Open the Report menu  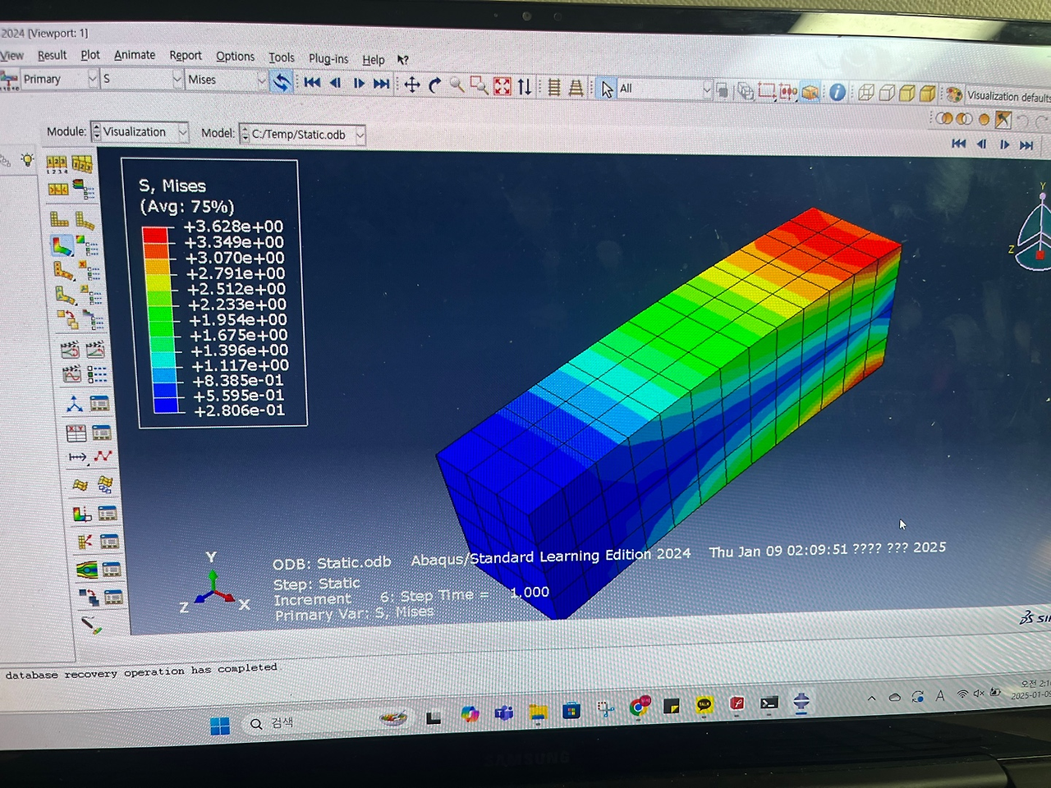click(x=186, y=55)
